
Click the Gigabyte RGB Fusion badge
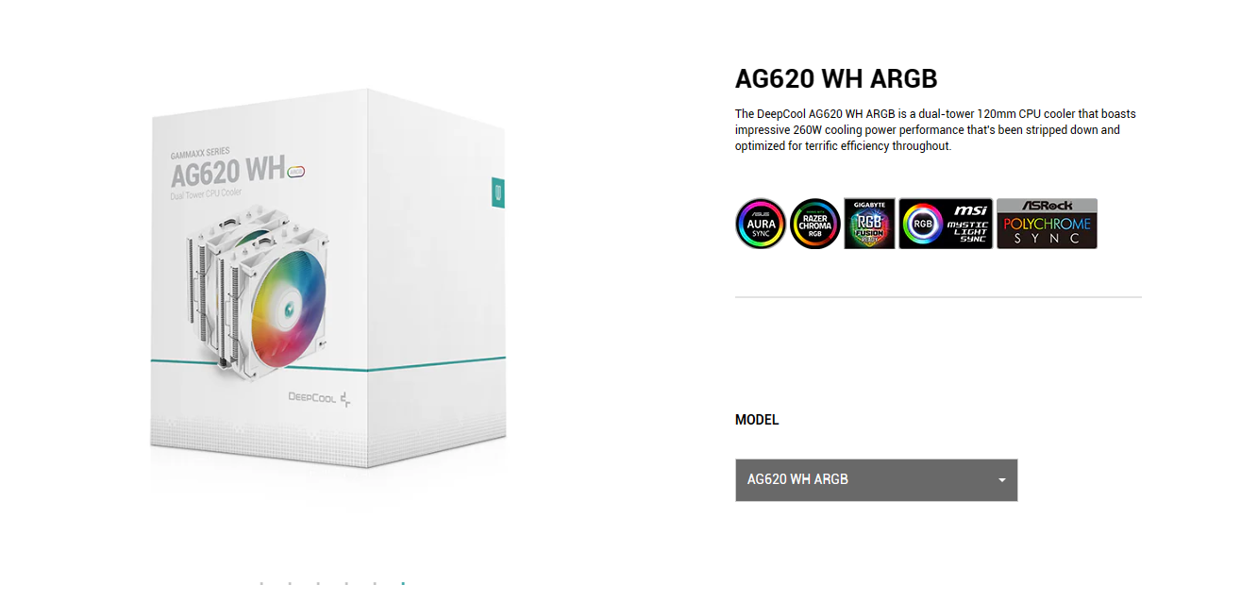coord(869,224)
